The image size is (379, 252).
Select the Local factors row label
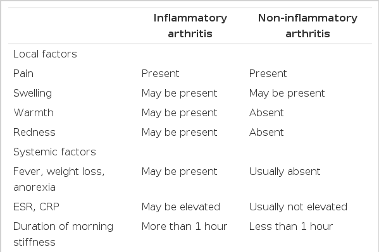(45, 54)
